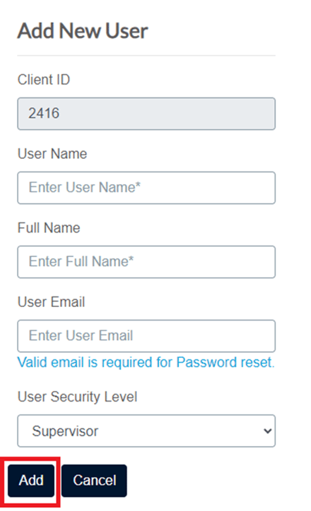Click the User Email label

pos(51,302)
